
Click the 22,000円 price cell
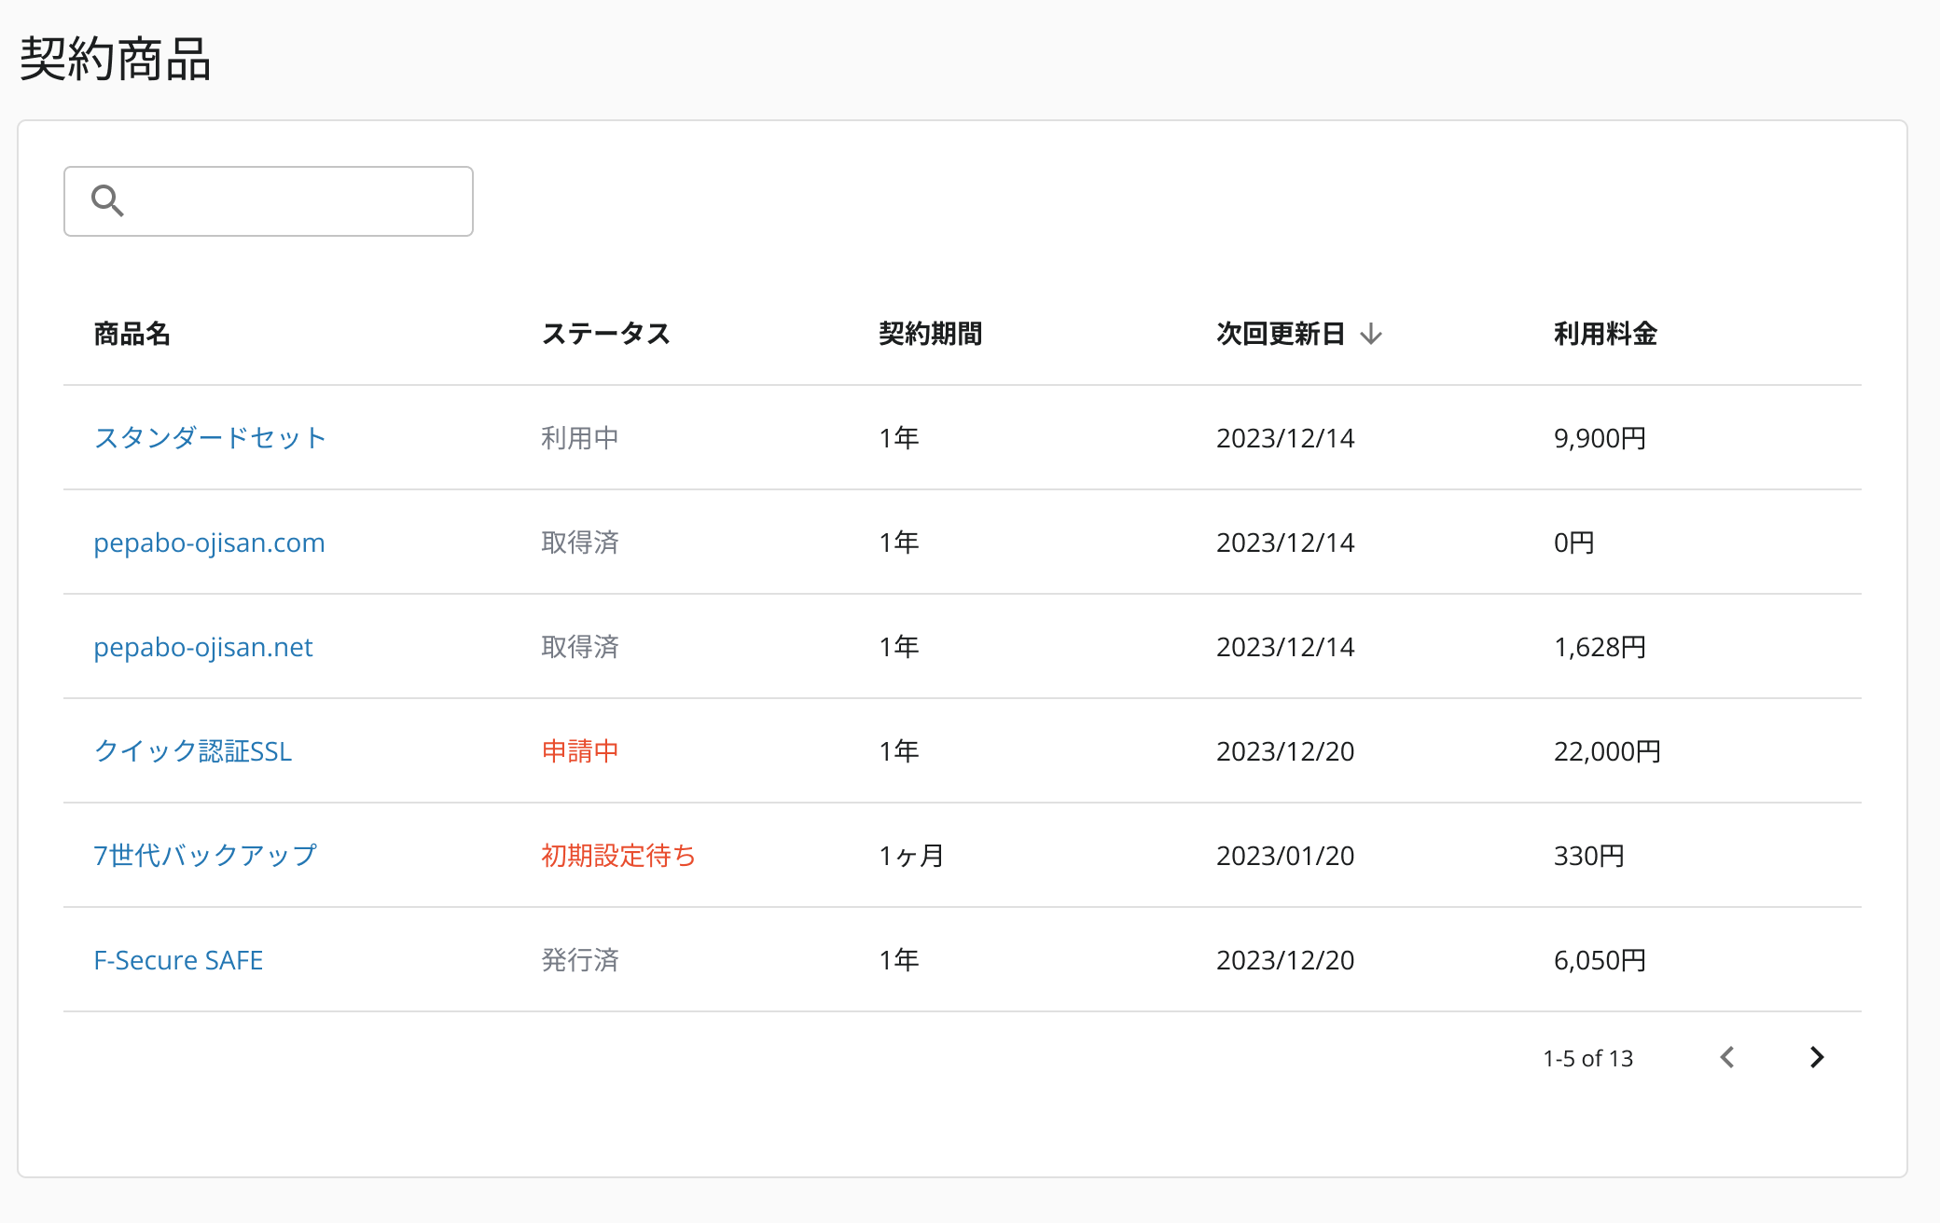(x=1606, y=751)
